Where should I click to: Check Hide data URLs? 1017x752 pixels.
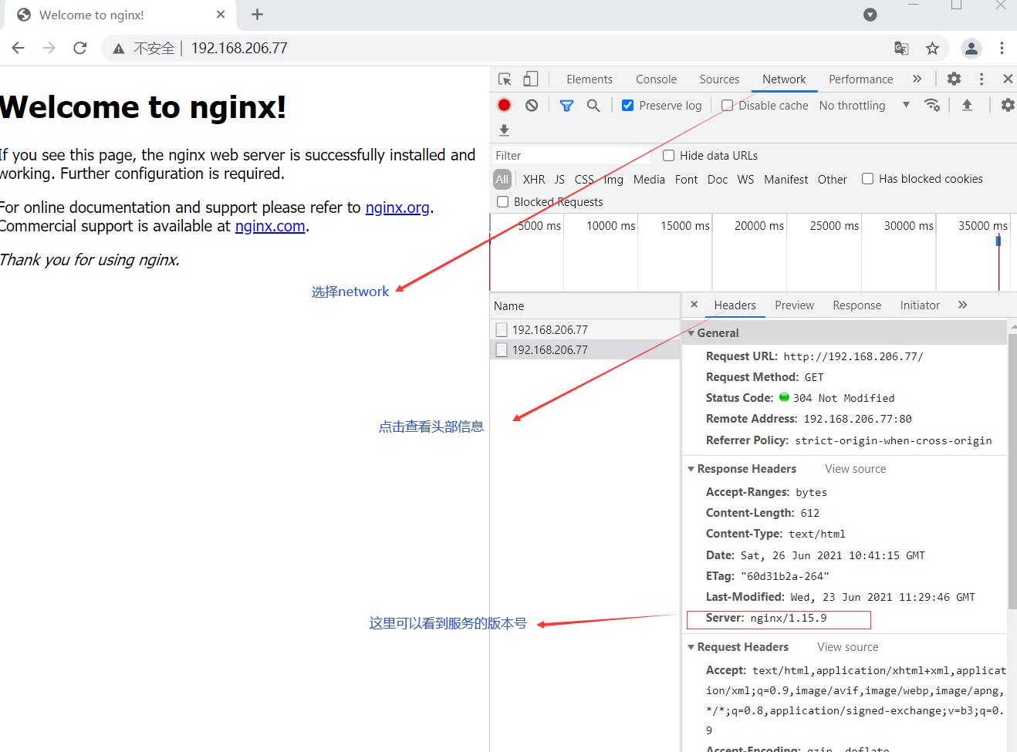click(x=668, y=156)
